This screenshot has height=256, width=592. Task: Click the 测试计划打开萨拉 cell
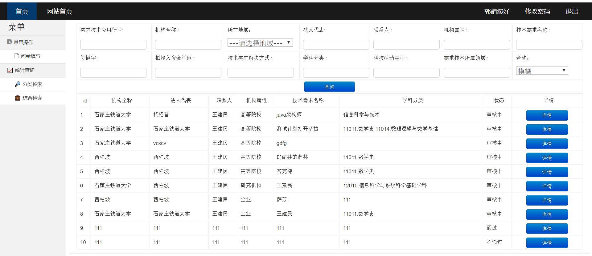tap(297, 129)
